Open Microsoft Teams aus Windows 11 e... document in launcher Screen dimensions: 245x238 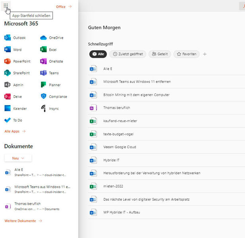coord(37,189)
